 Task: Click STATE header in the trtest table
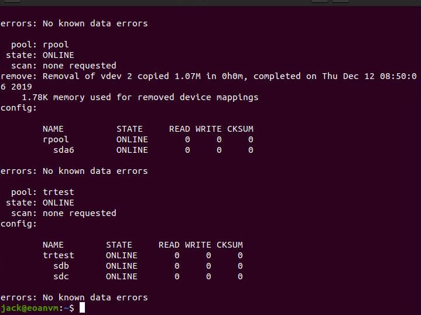coord(119,245)
